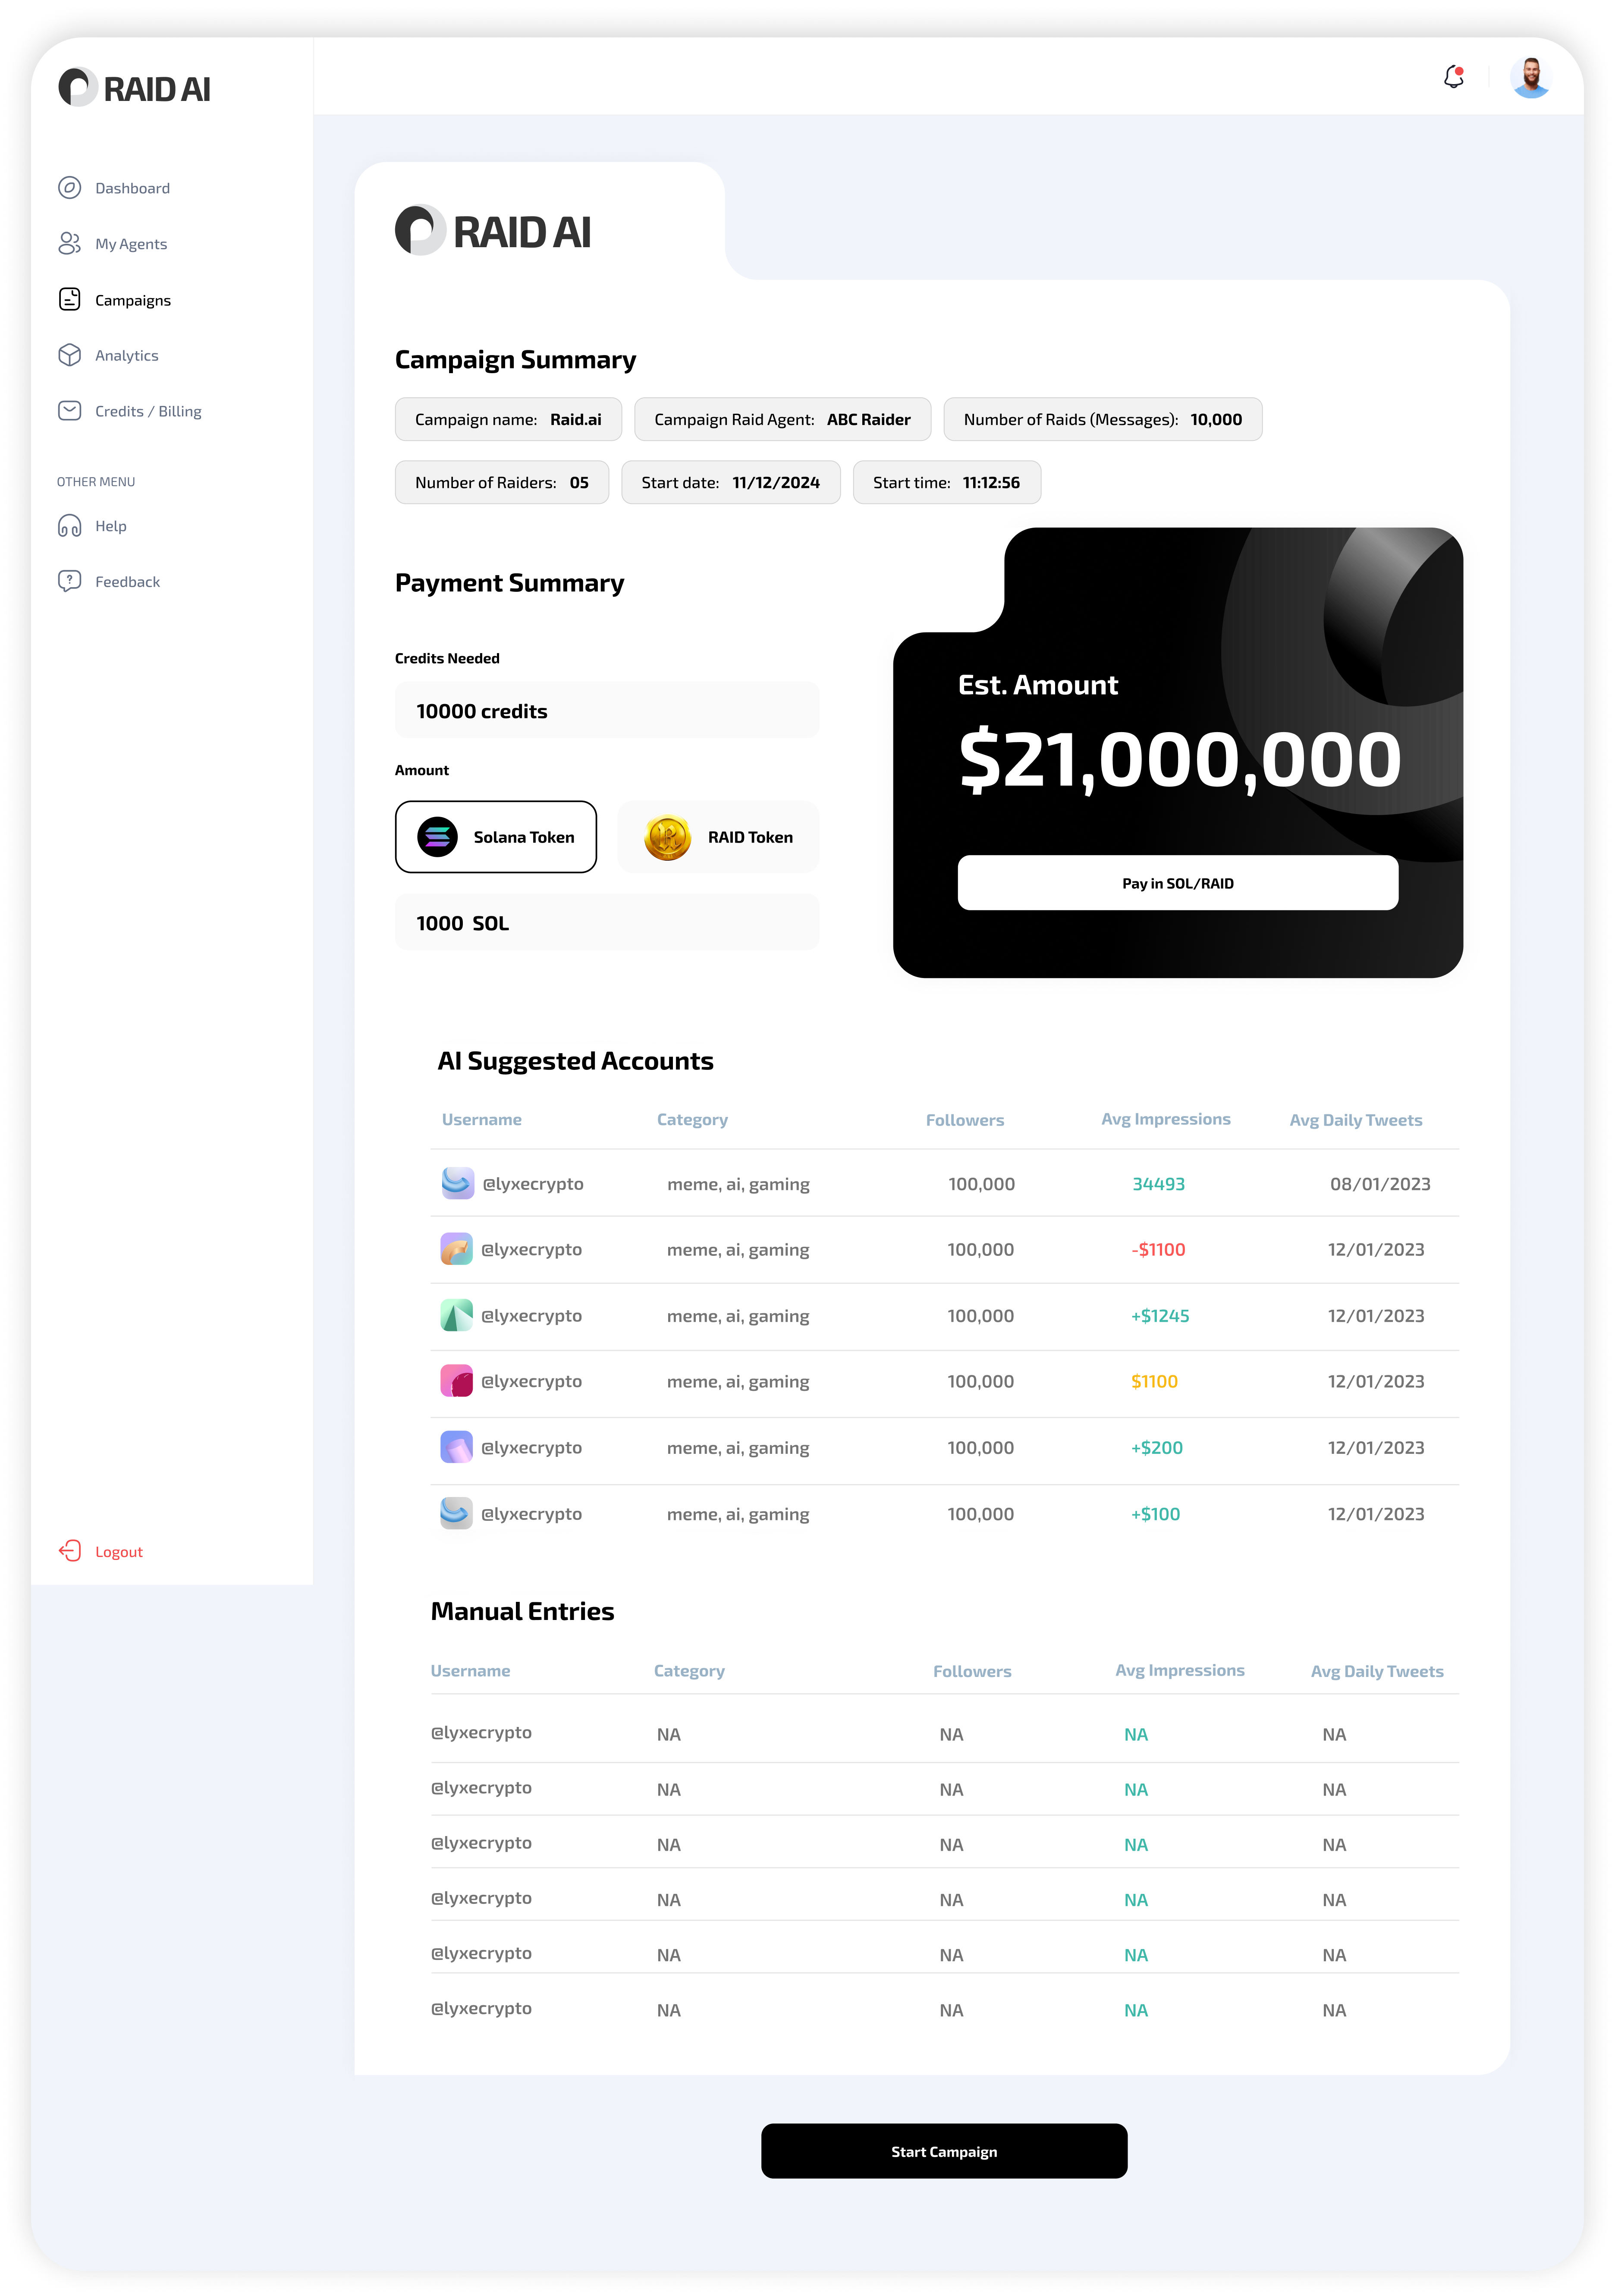Click the Analytics cube icon
Image resolution: width=1615 pixels, height=2296 pixels.
pos(69,355)
